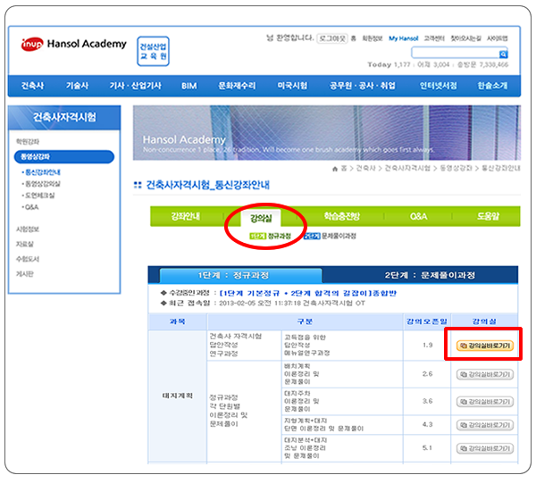536x492 pixels.
Task: Click into the header search field
Action: pyautogui.click(x=455, y=53)
